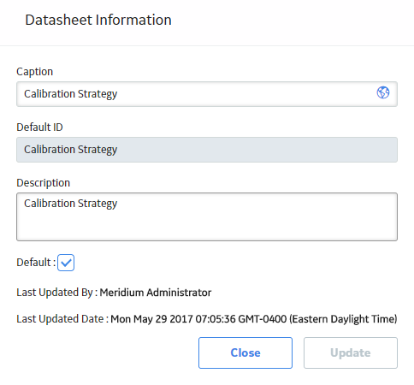Place cursor in the Description text area
414x385 pixels.
[x=207, y=216]
